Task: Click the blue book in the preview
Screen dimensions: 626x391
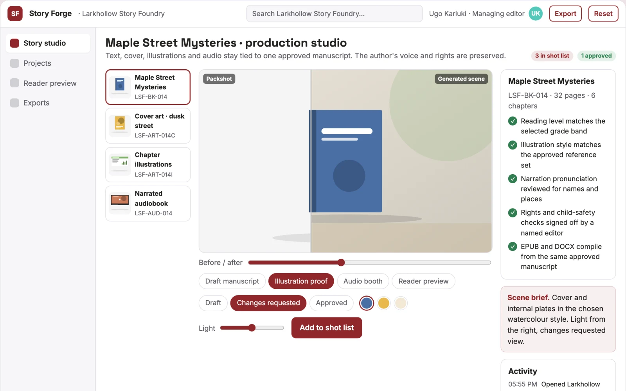Action: click(345, 161)
